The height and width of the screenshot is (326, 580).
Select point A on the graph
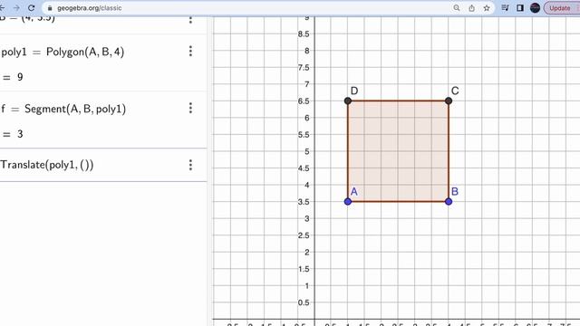[x=348, y=201]
